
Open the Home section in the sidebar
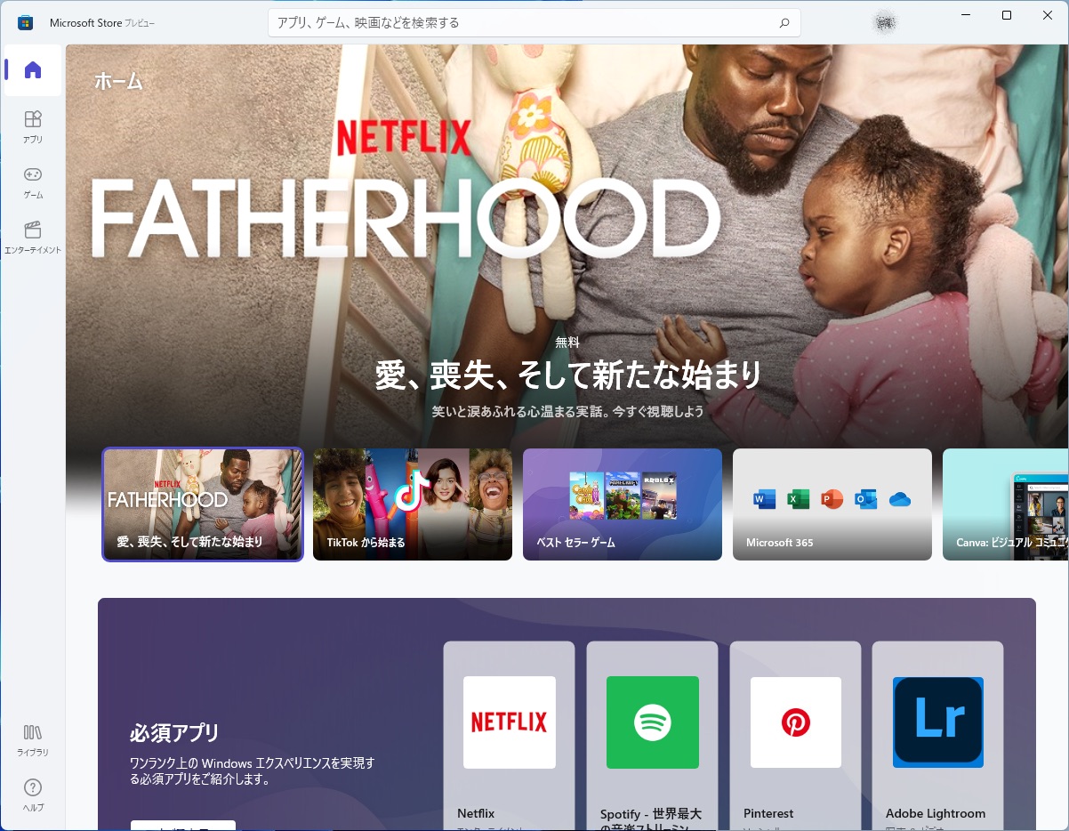coord(33,70)
